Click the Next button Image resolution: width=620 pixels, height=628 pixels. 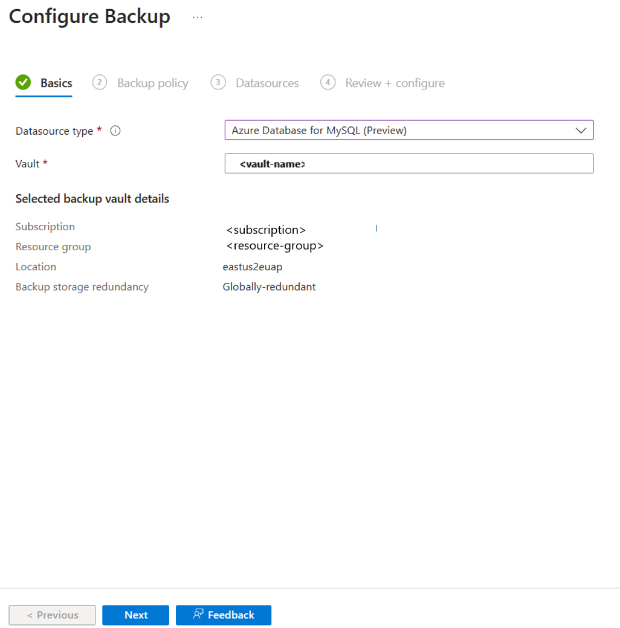[135, 615]
